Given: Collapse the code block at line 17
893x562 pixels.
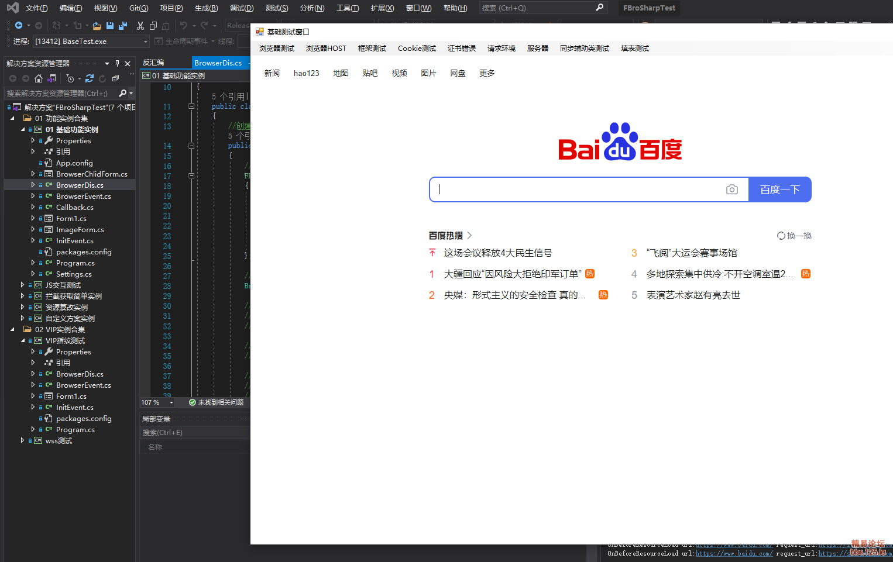Looking at the screenshot, I should pyautogui.click(x=191, y=175).
